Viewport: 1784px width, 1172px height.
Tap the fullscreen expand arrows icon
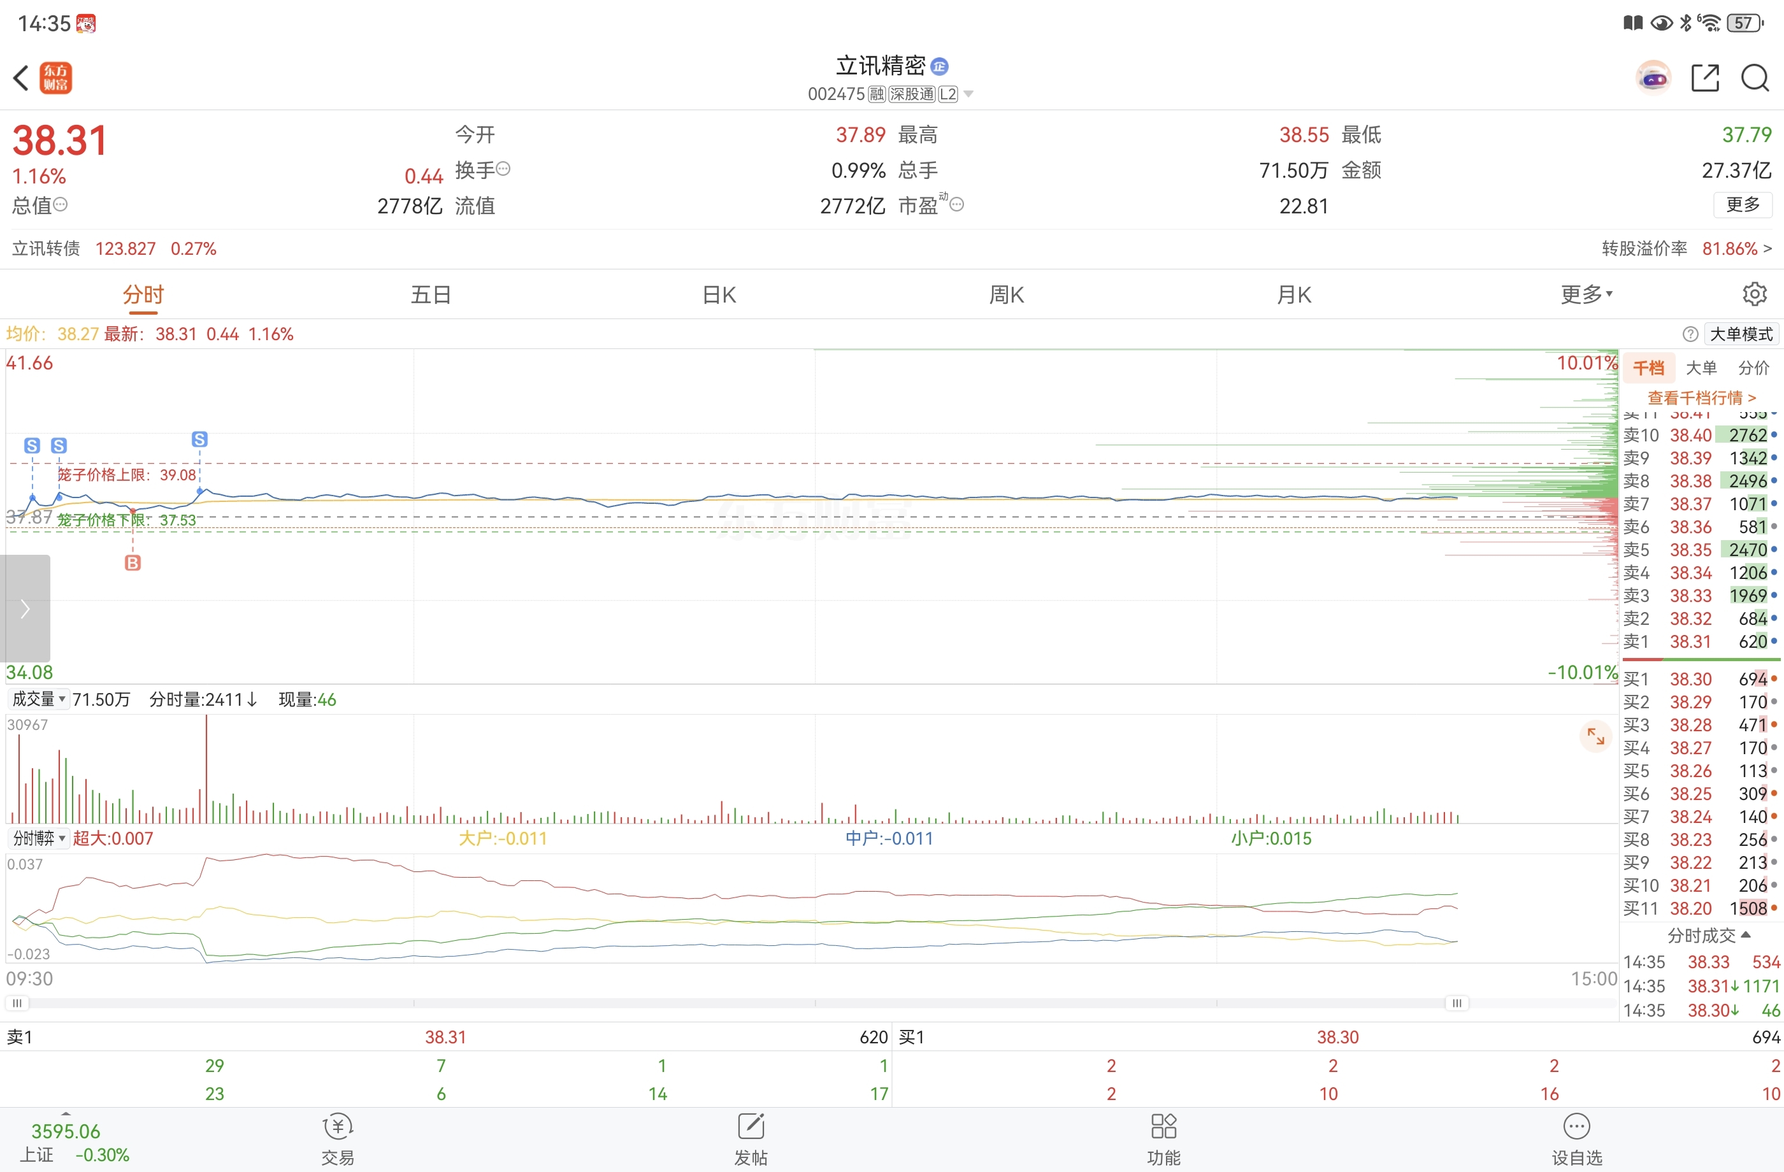1595,738
